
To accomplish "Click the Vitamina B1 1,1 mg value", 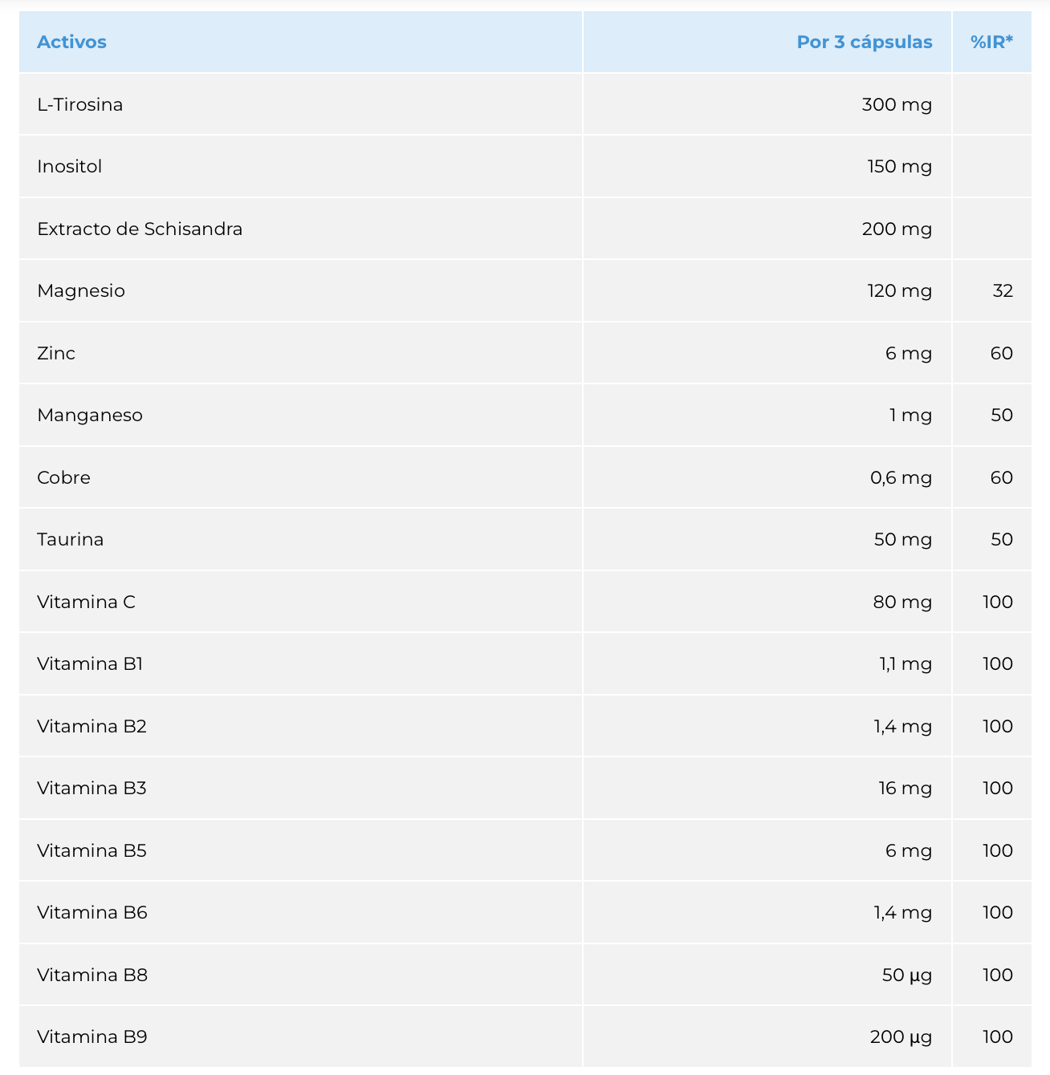I will pos(906,663).
